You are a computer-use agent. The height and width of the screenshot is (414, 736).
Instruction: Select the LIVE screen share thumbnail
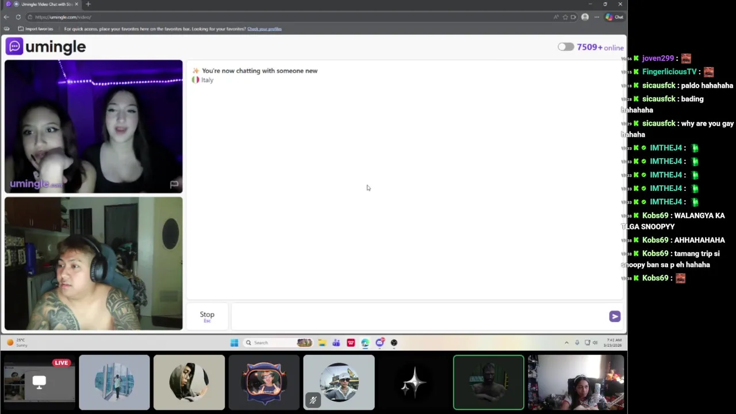[39, 382]
